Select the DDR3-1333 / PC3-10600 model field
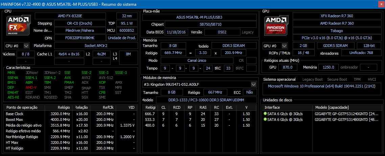The height and width of the screenshot is (156, 385). 206,100
